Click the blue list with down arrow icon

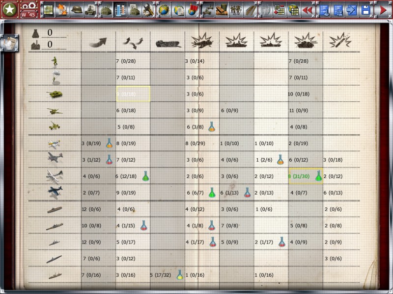(x=324, y=10)
